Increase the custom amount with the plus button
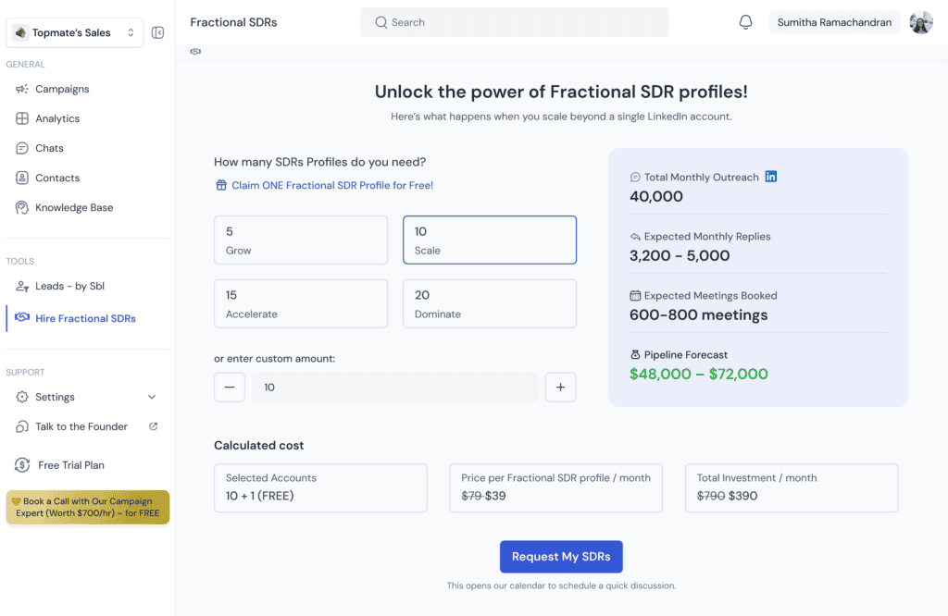Screen dimensions: 948x616 click(x=560, y=388)
